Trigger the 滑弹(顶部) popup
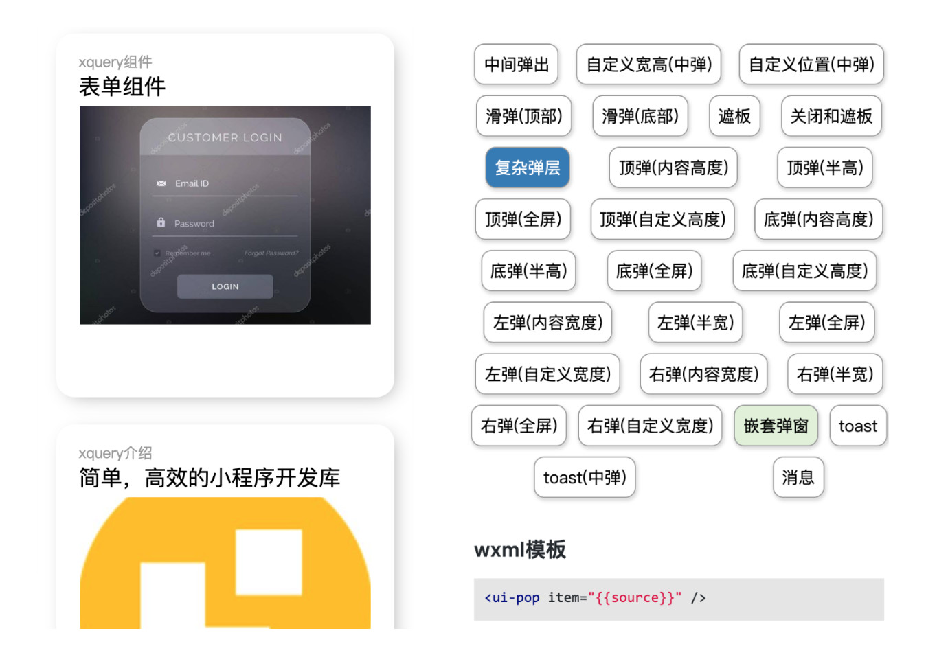937x655 pixels. click(x=523, y=116)
